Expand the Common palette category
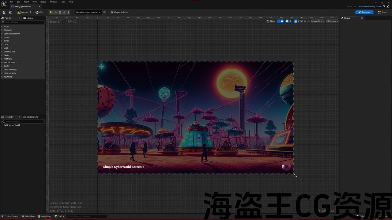392x220 pixels. click(8, 30)
